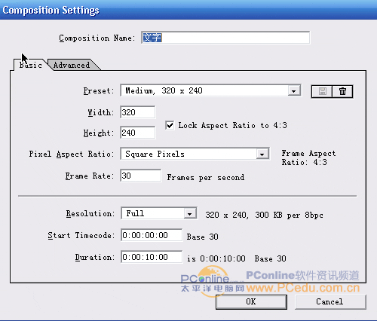Click the Square Pixels combo box text
Viewport: 377px width, 321px height.
[155, 154]
